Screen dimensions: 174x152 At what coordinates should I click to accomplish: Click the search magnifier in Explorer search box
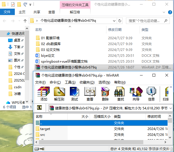pos(166,21)
